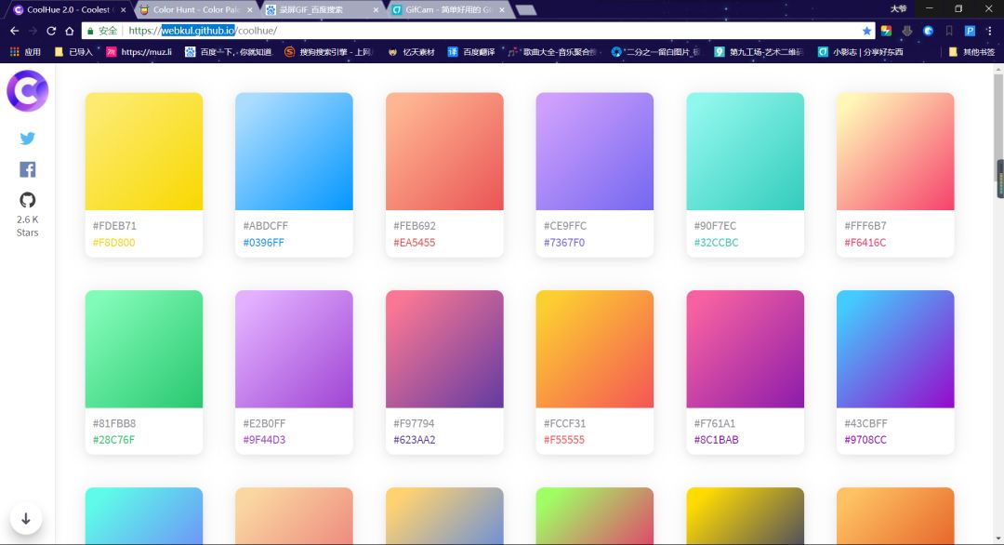
Task: Open the browser home page icon
Action: coord(69,31)
